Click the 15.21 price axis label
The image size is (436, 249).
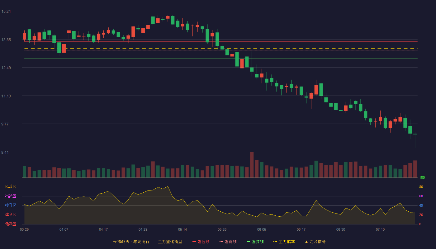(6, 12)
